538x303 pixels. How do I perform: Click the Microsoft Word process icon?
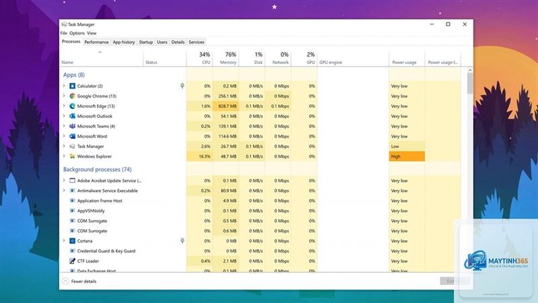pos(73,136)
